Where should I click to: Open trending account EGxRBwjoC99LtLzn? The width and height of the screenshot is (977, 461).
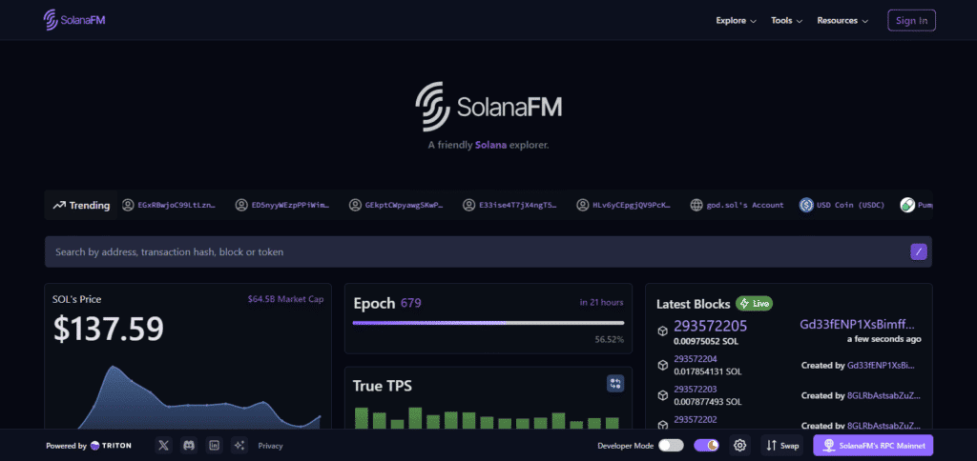coord(169,205)
